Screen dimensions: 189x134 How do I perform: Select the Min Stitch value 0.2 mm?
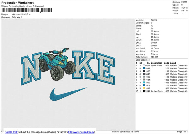coord(154,51)
